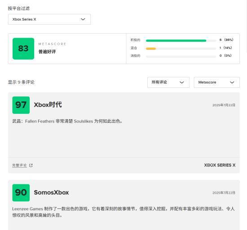The height and width of the screenshot is (230, 247).
Task: Click the 混合 label
Action: (134, 48)
